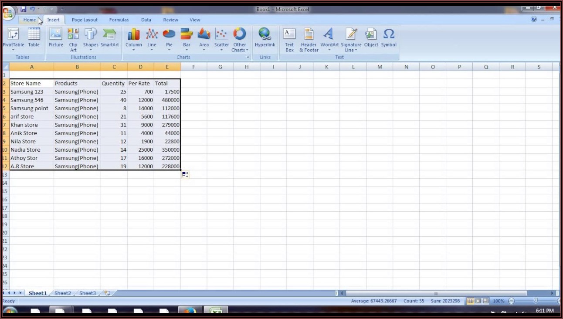This screenshot has height=319, width=563.
Task: Insert a PivotTable
Action: 13,37
